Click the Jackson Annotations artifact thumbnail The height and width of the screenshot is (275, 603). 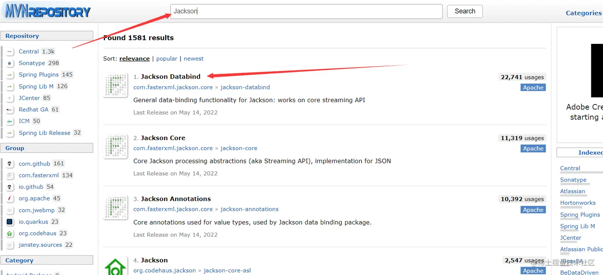pyautogui.click(x=116, y=208)
